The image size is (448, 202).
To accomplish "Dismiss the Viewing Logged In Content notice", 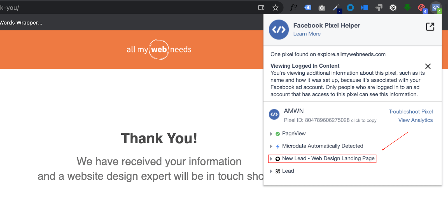I will point(428,66).
